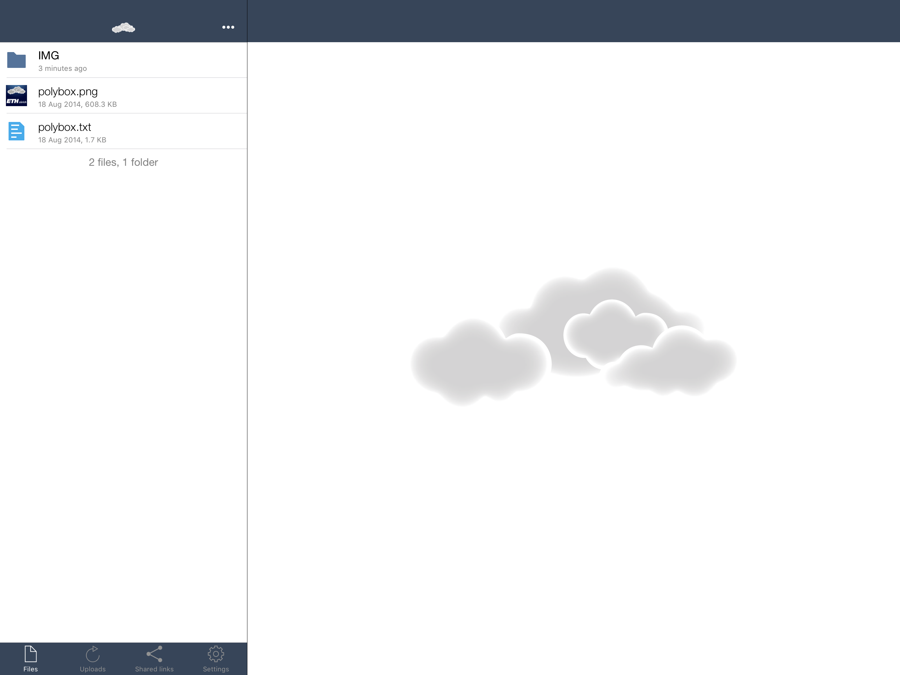Open the three-dot more options menu
Viewport: 900px width, 675px height.
click(x=228, y=27)
